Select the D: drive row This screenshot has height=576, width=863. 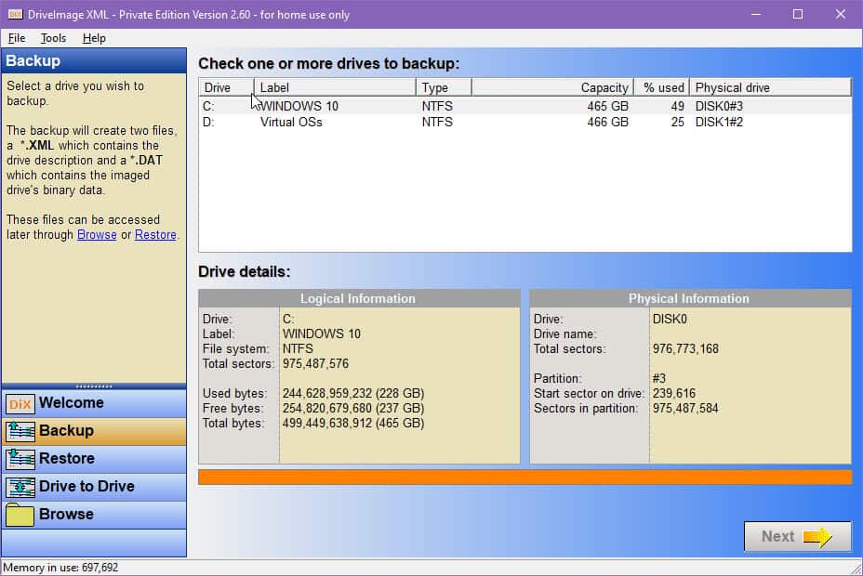pyautogui.click(x=525, y=122)
